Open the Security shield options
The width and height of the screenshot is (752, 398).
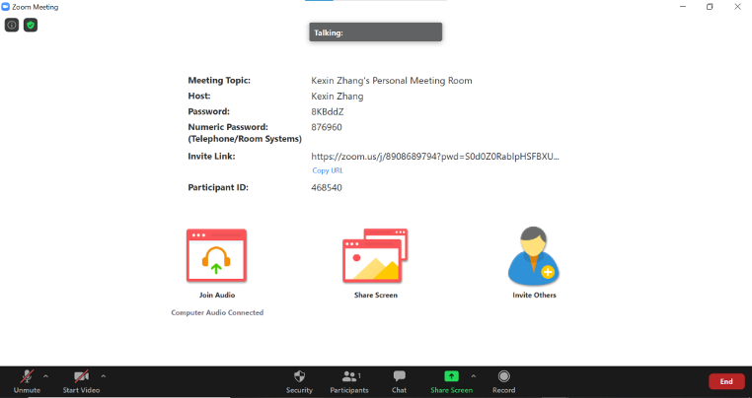click(x=299, y=381)
